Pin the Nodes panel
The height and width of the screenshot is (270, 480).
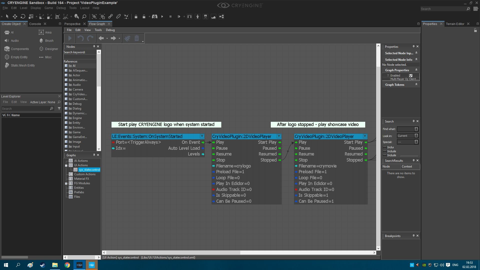pos(94,46)
